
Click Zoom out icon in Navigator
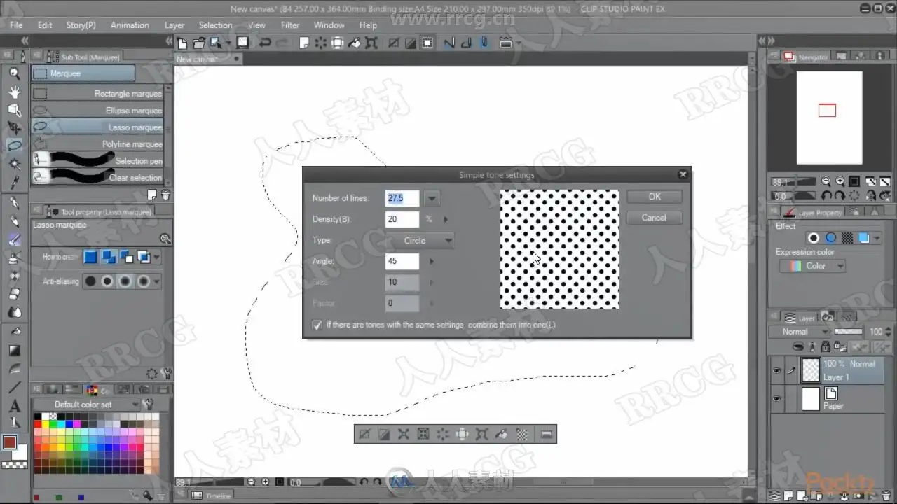826,181
